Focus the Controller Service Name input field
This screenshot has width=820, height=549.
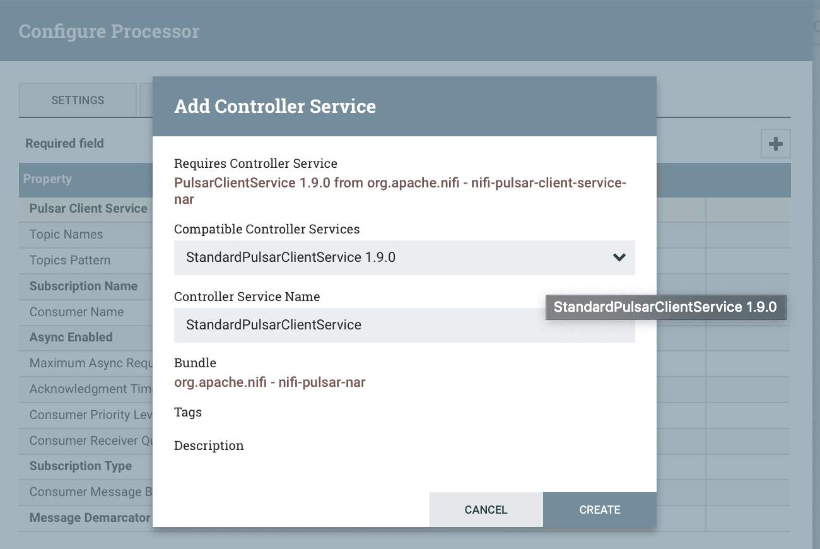point(404,325)
